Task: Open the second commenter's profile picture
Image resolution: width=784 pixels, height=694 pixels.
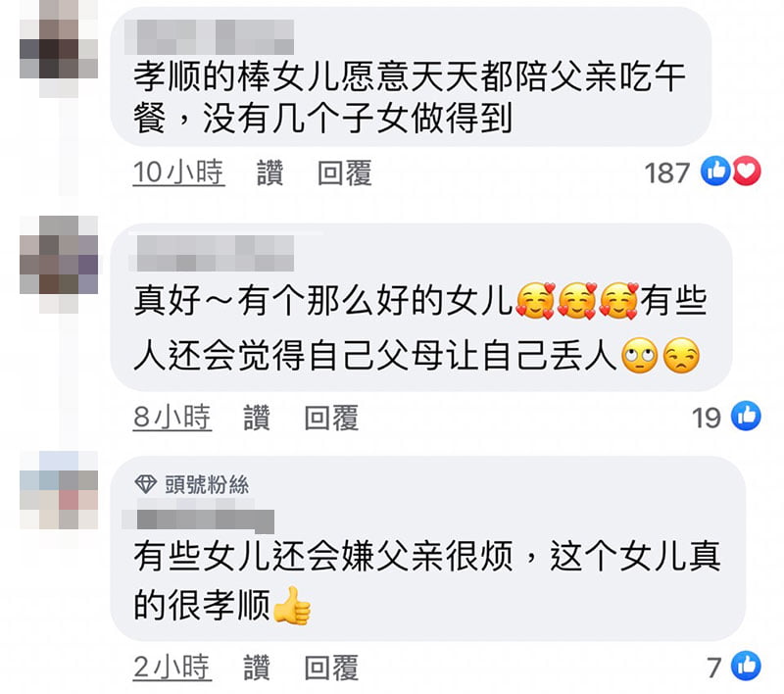Action: (59, 264)
